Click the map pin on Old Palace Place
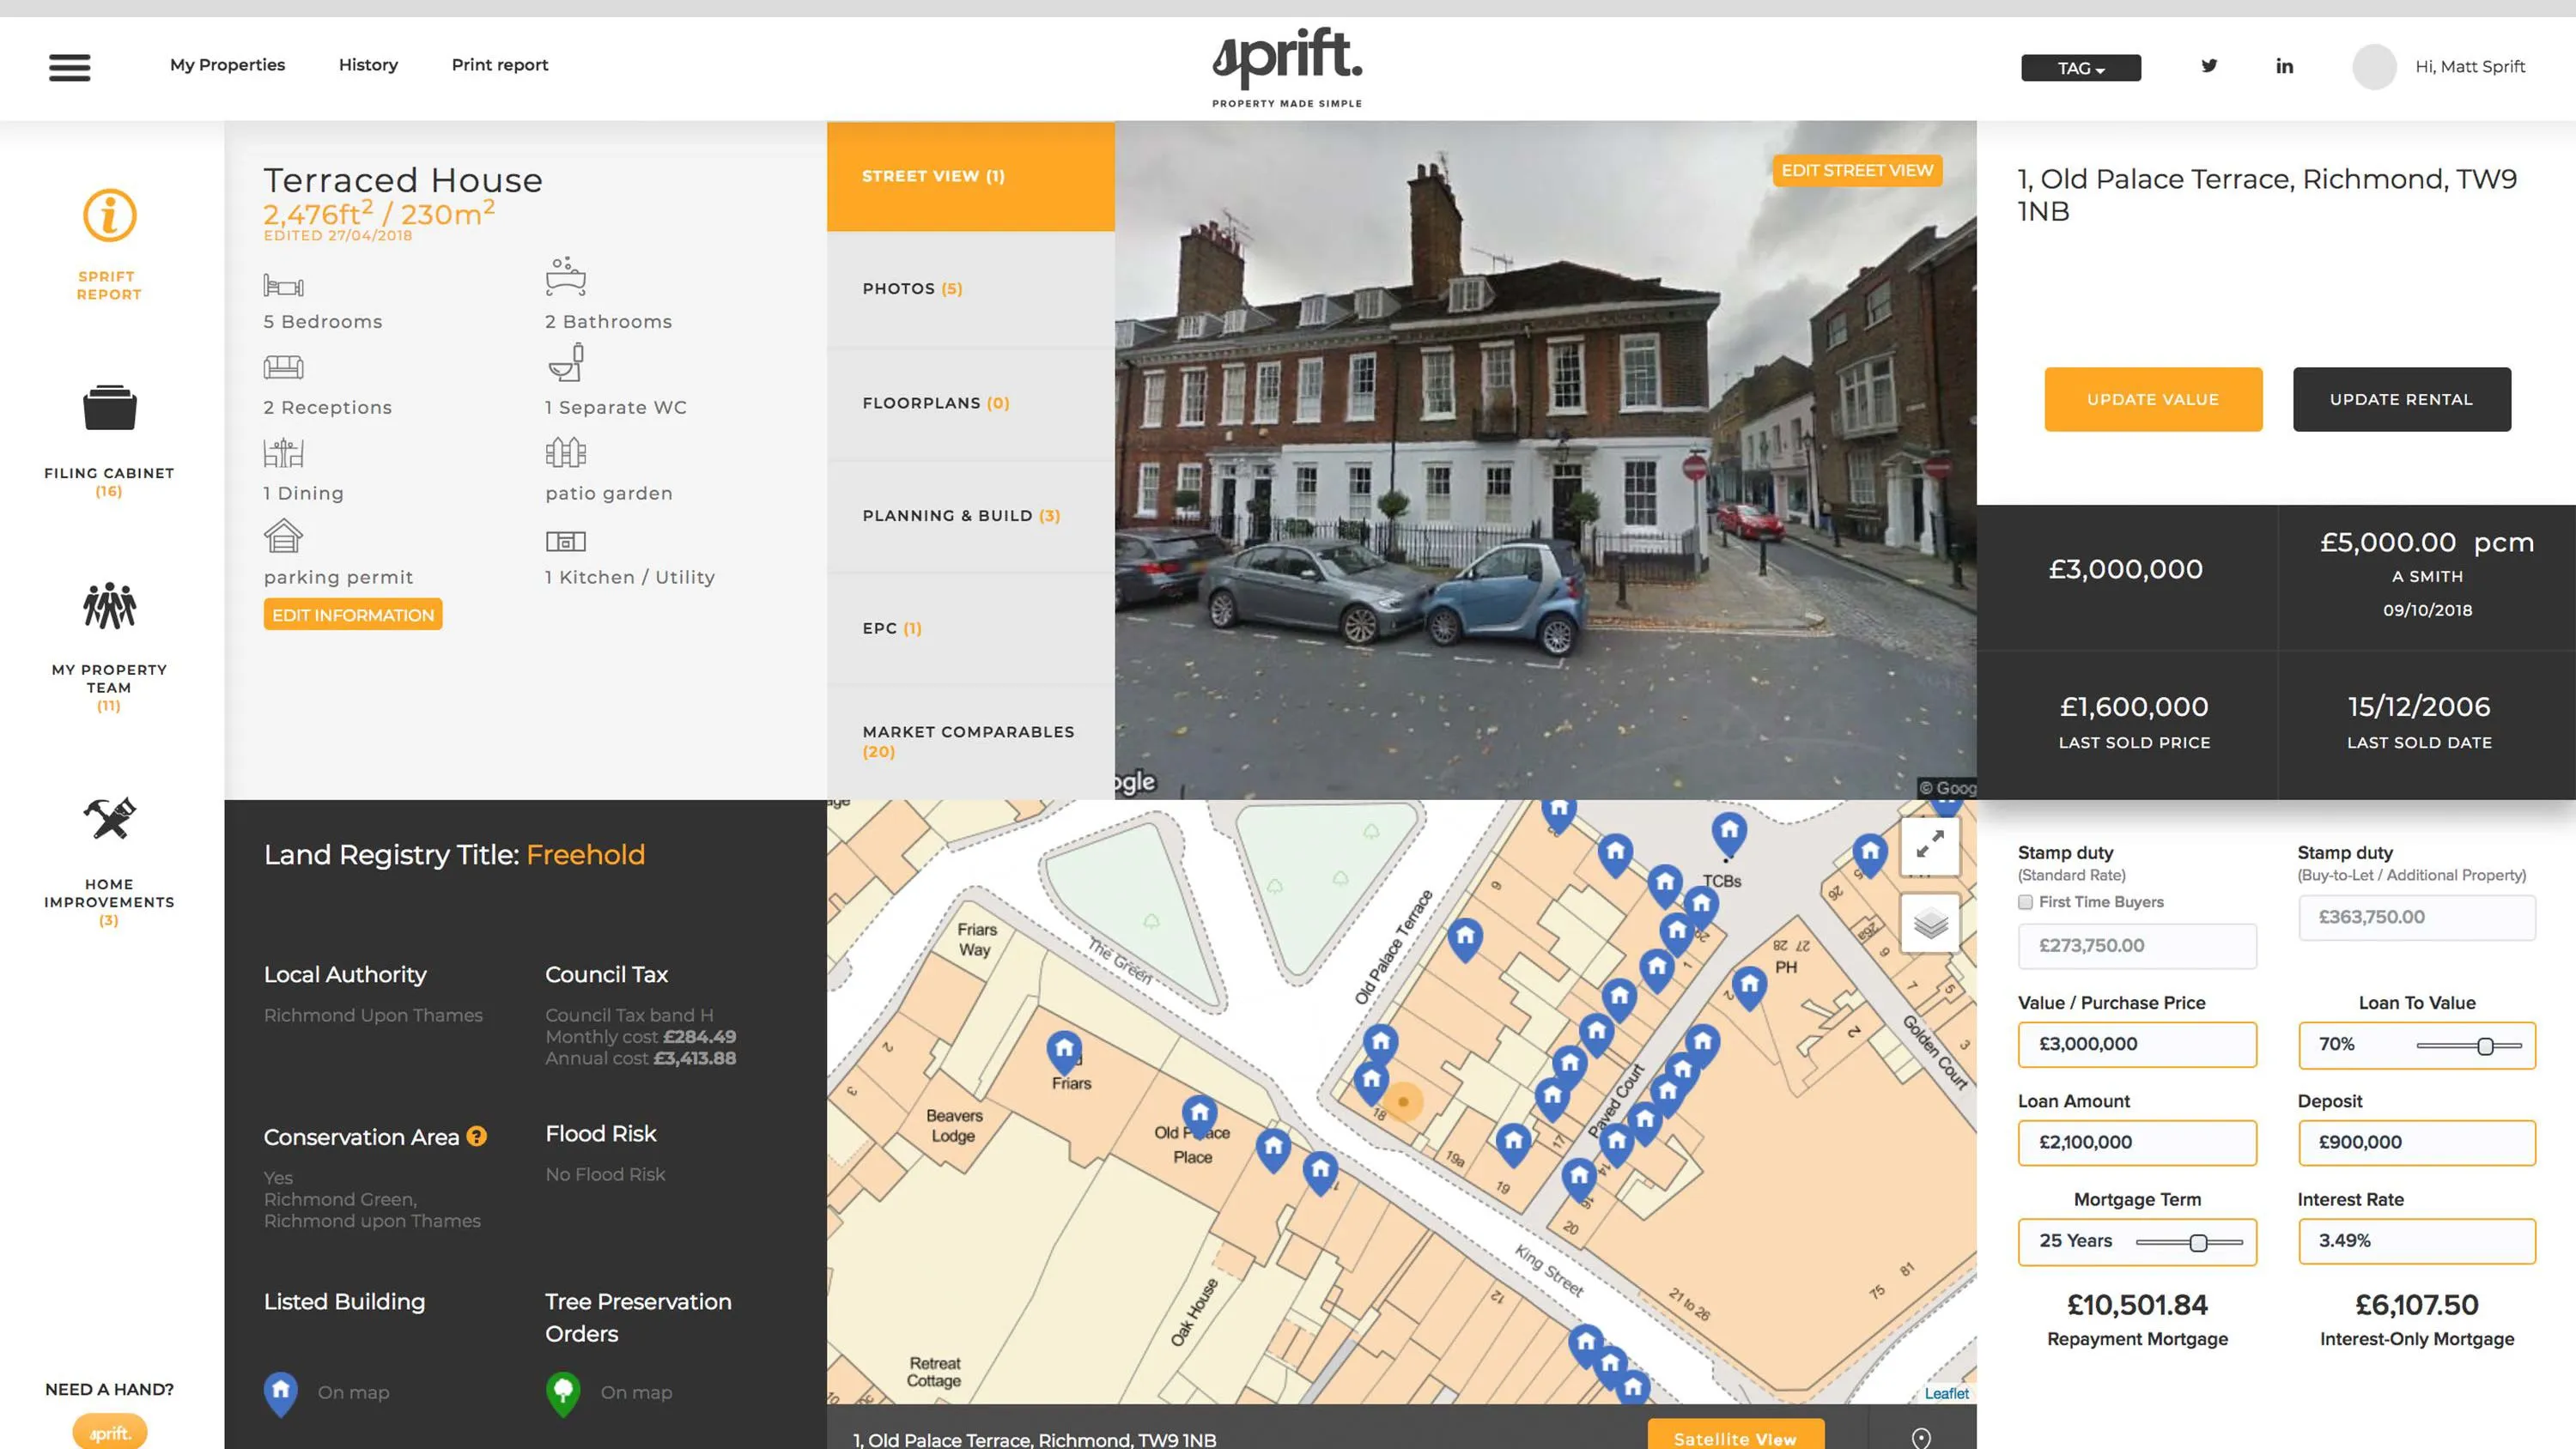The width and height of the screenshot is (2576, 1449). click(1199, 1117)
